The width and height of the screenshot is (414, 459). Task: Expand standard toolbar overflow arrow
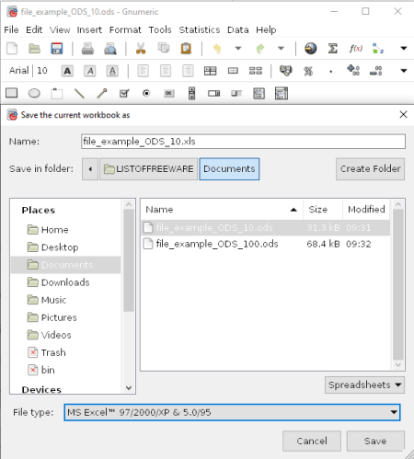coord(404,49)
